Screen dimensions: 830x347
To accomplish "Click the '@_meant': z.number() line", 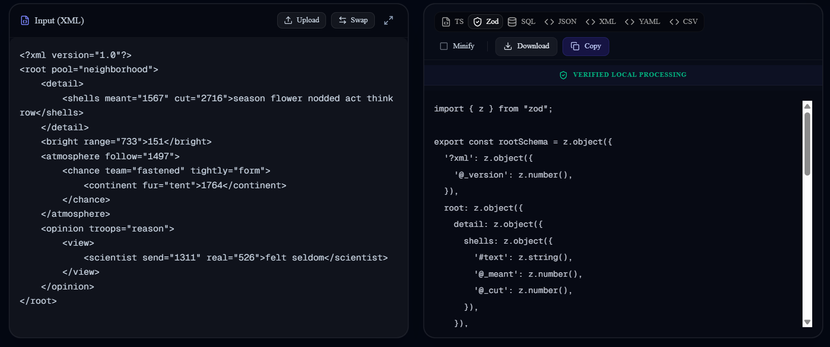I will pos(528,274).
